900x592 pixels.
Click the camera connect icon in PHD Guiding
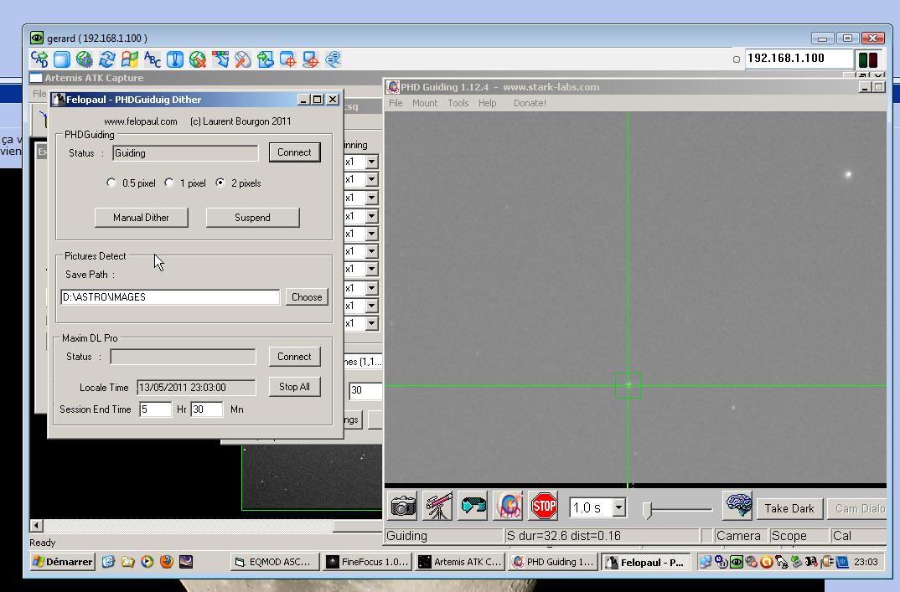click(x=404, y=507)
